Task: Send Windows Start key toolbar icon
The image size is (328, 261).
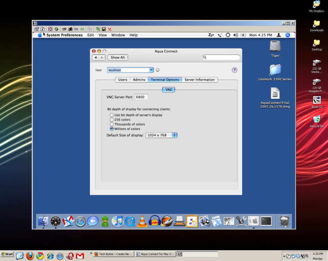Action: click(x=70, y=29)
